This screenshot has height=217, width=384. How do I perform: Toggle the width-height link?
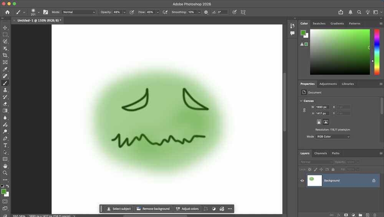tap(304, 110)
